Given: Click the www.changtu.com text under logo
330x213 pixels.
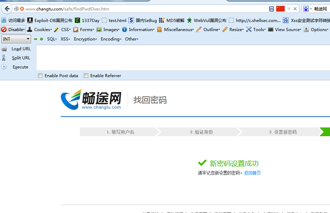Looking at the screenshot, I should click(x=101, y=107).
